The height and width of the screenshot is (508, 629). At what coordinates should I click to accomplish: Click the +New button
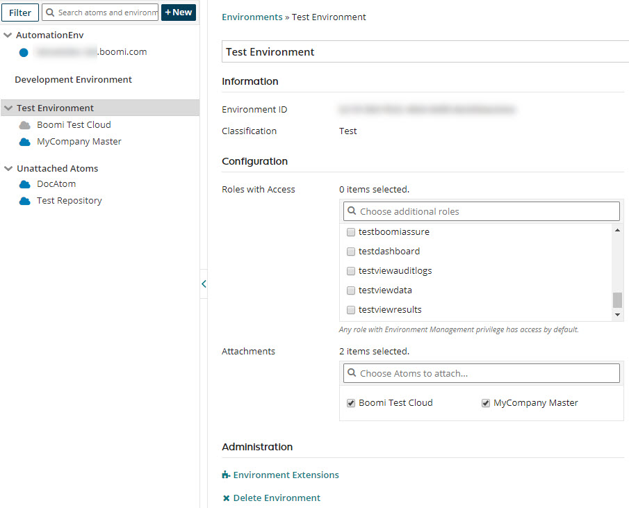point(179,13)
